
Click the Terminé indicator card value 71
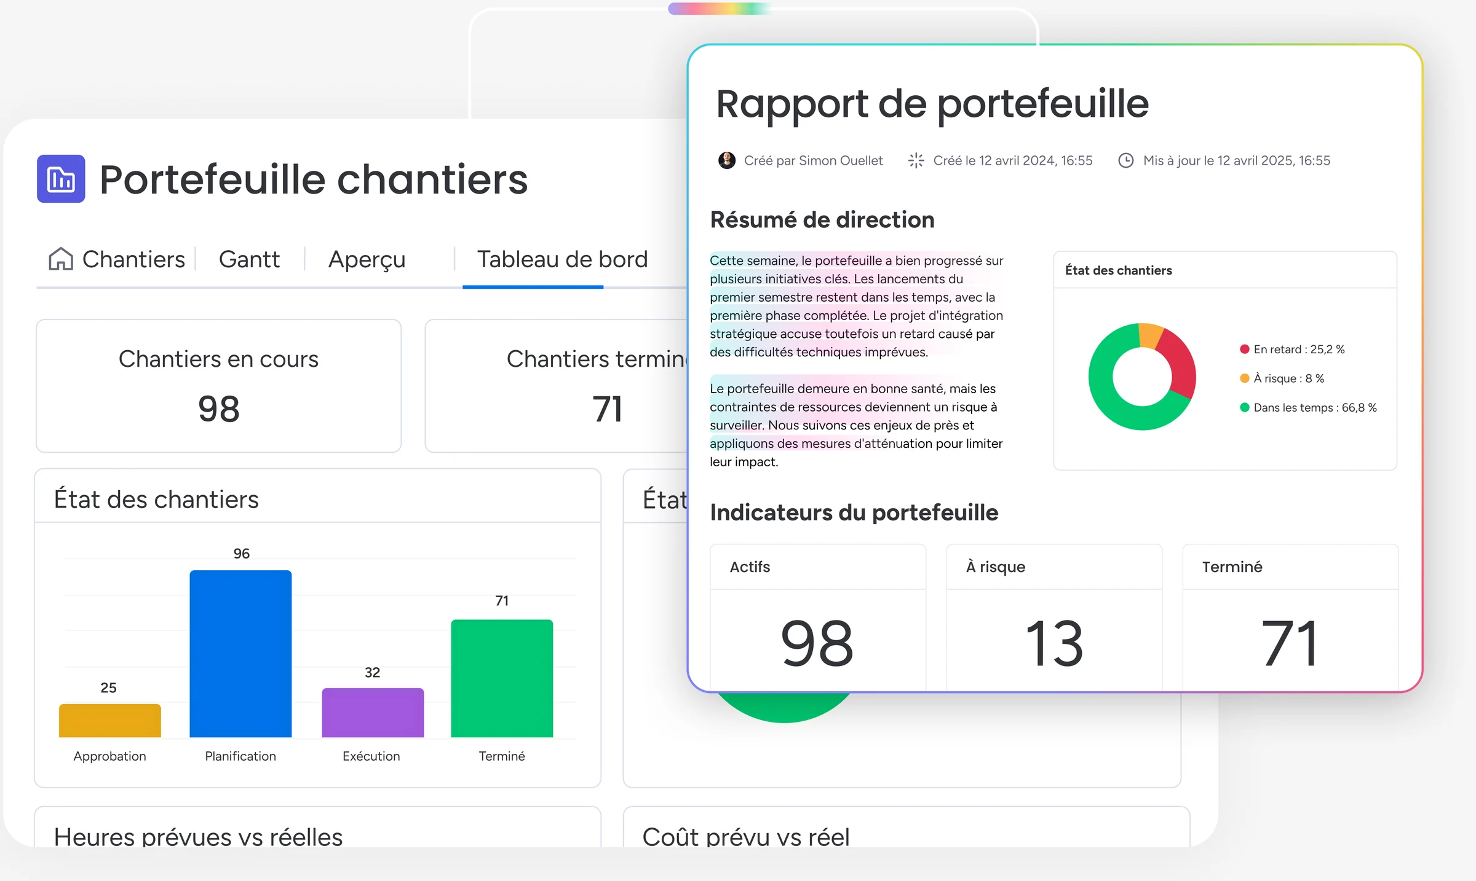click(1290, 643)
